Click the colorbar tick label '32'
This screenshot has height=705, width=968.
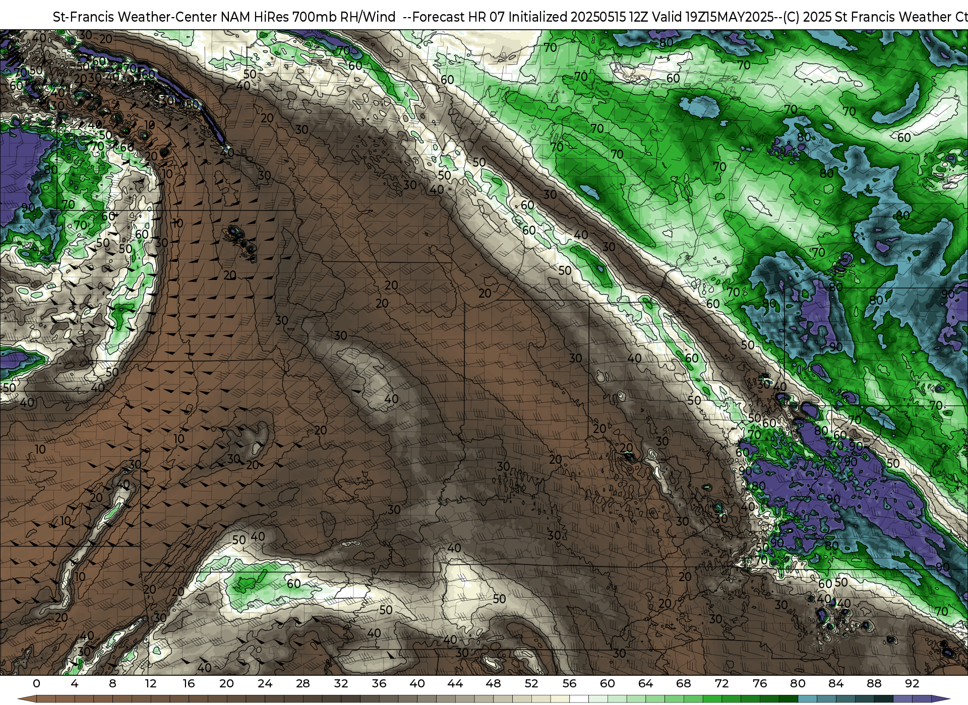[x=341, y=683]
